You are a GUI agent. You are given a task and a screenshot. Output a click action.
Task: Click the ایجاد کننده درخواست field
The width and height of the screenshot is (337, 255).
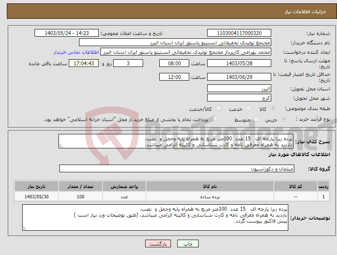tap(186, 52)
